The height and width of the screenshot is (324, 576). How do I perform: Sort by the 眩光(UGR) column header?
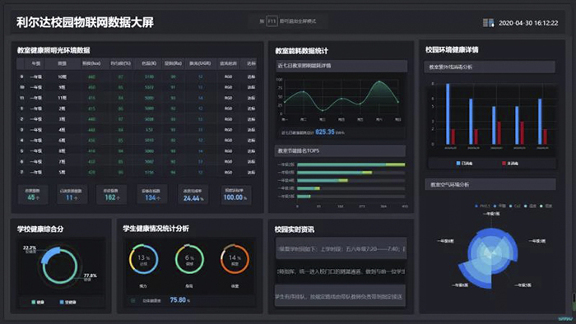pos(200,63)
